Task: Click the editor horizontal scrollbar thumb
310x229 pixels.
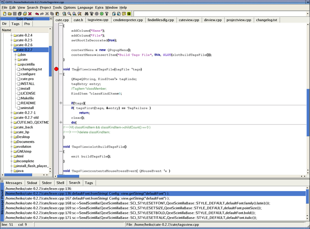Action: click(x=68, y=176)
